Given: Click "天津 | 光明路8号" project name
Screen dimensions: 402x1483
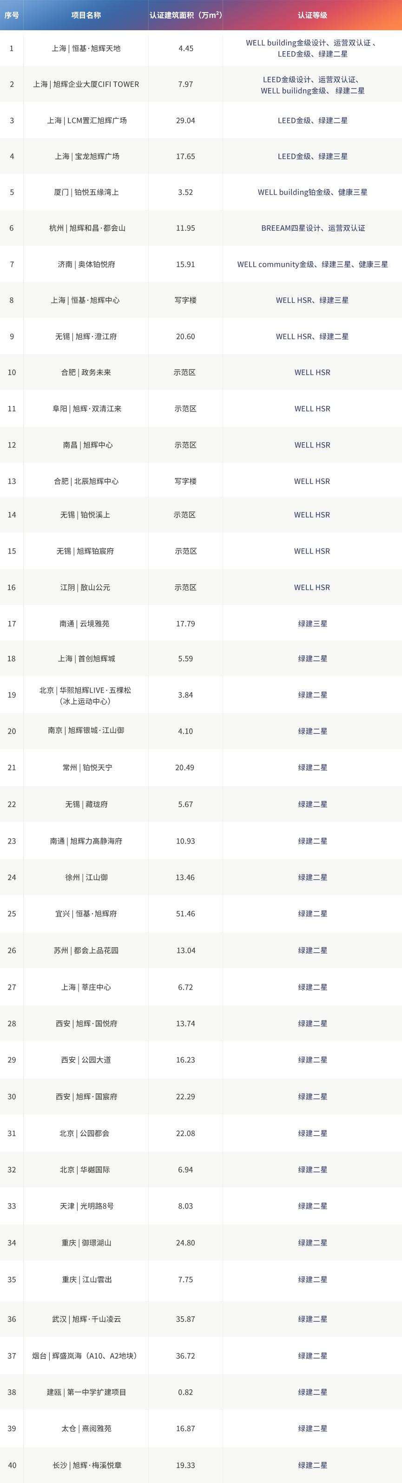Looking at the screenshot, I should (87, 1206).
